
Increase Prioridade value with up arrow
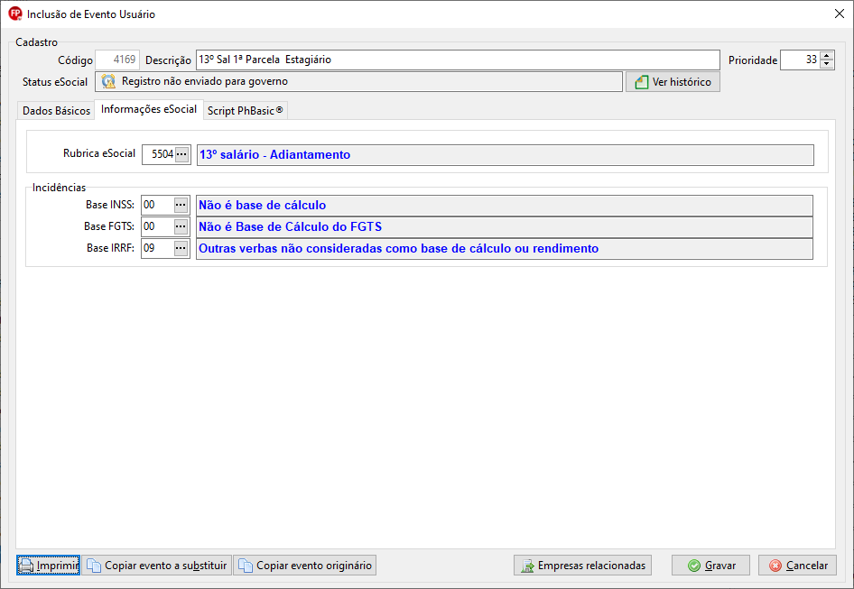point(827,56)
